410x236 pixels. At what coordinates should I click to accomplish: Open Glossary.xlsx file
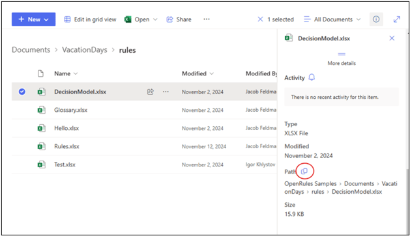pos(71,110)
